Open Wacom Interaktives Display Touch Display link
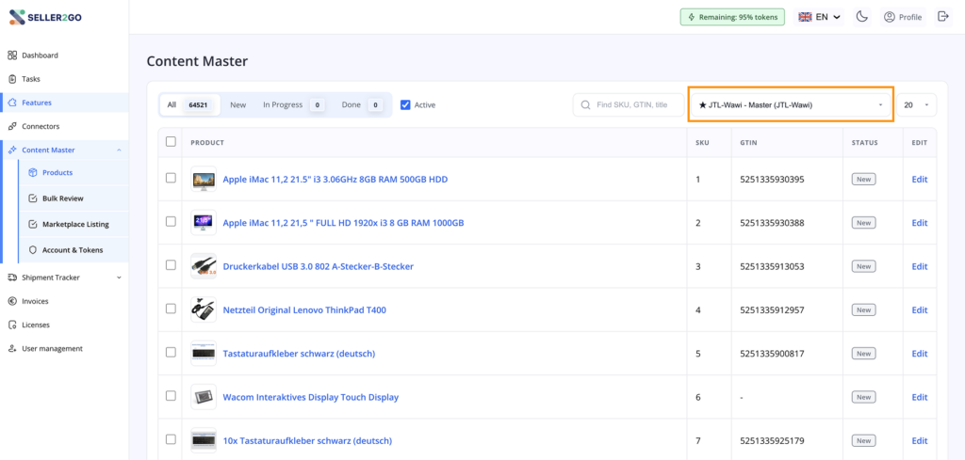Screen dimensions: 965x460 [x=311, y=397]
